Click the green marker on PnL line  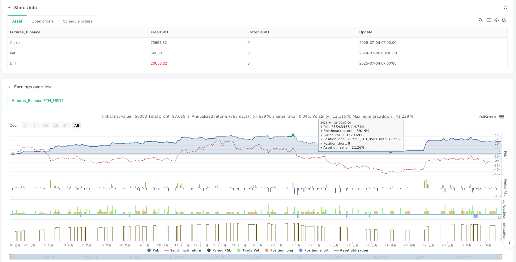point(293,135)
